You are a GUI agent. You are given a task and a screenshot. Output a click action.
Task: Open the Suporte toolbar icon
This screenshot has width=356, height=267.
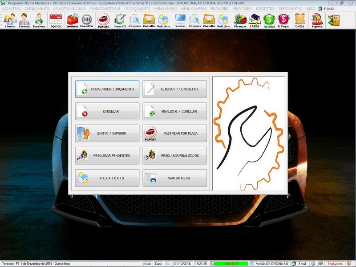pyautogui.click(x=317, y=20)
